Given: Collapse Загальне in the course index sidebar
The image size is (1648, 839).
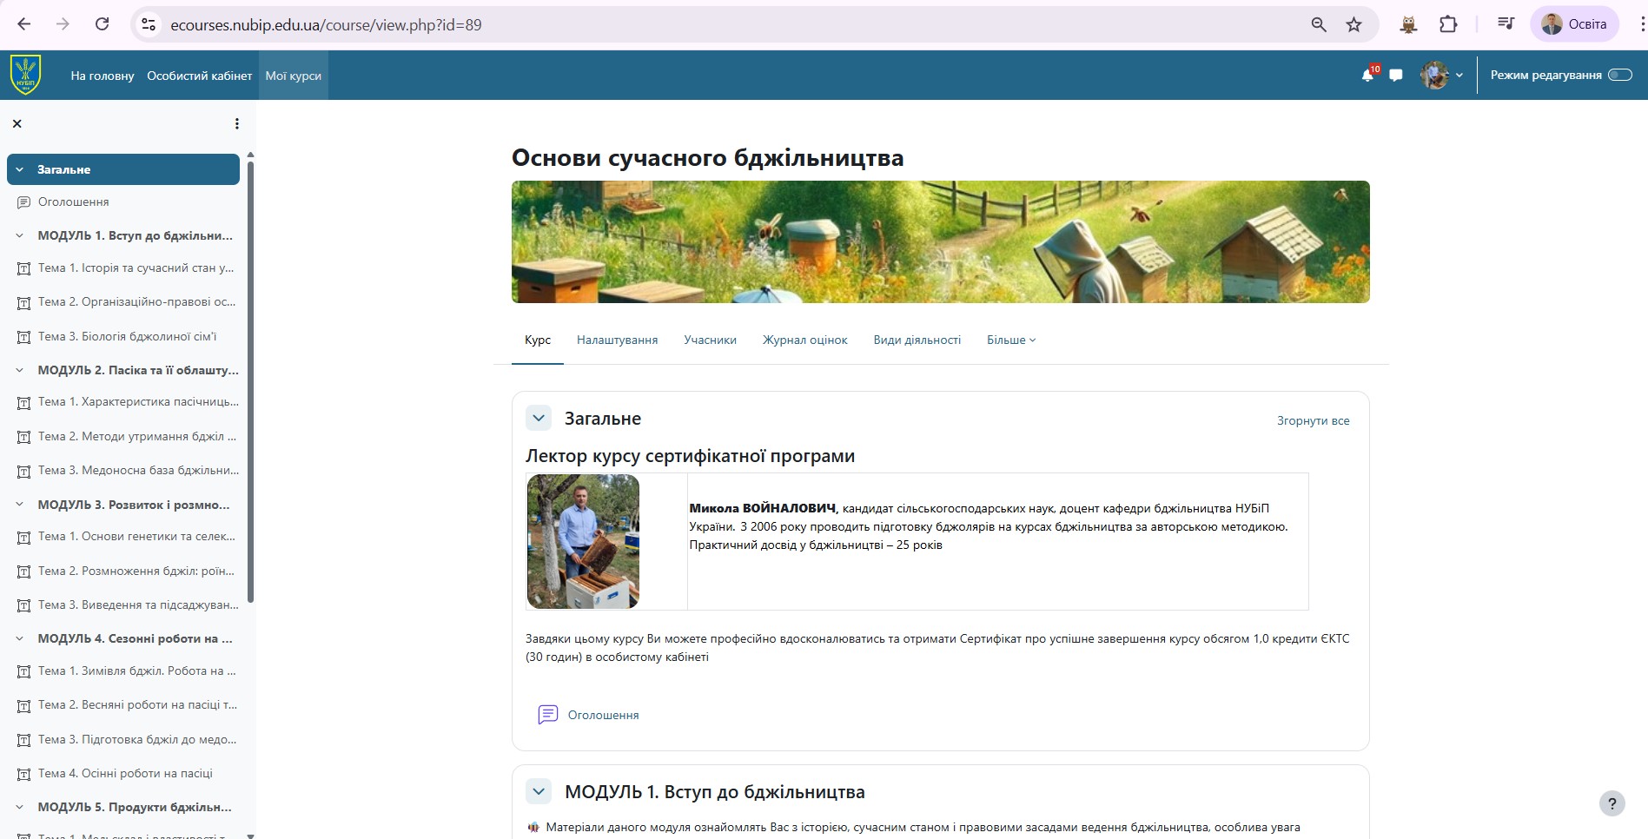Looking at the screenshot, I should tap(19, 169).
